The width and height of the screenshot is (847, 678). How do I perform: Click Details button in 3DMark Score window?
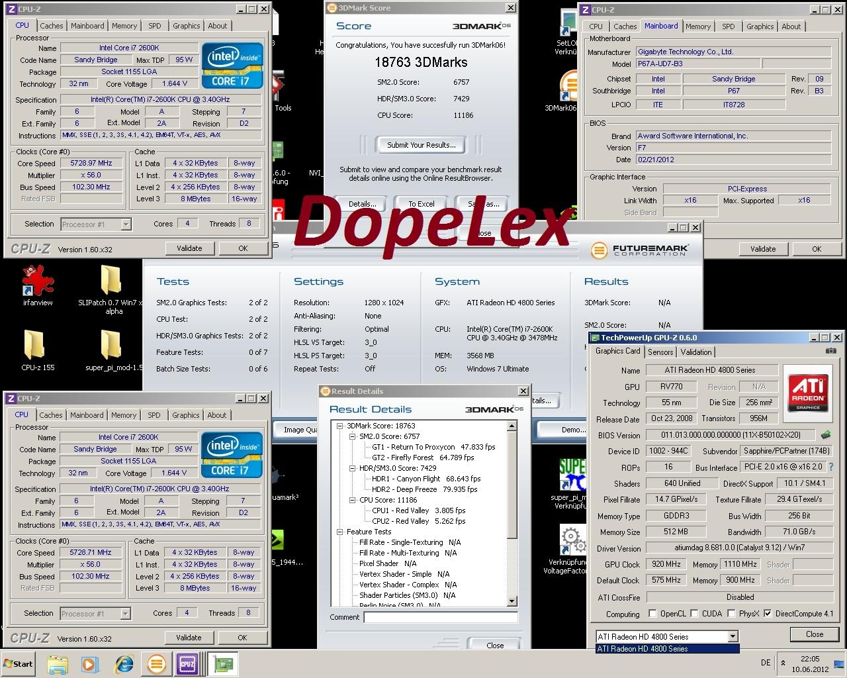363,204
